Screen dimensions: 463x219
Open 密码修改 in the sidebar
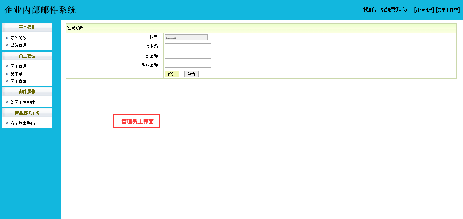[18, 38]
